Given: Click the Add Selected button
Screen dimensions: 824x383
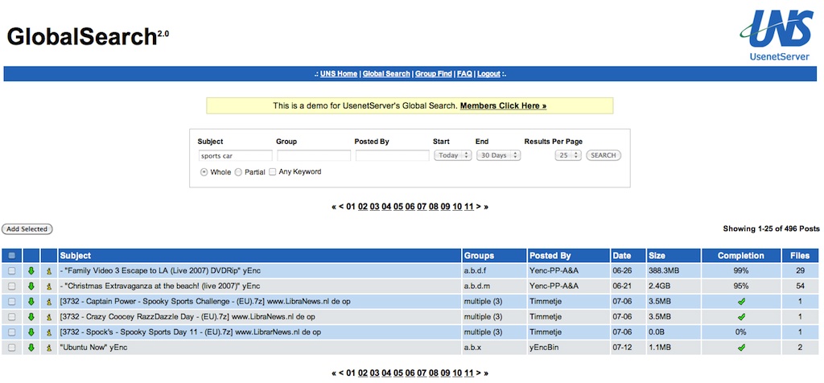Looking at the screenshot, I should click(x=27, y=229).
